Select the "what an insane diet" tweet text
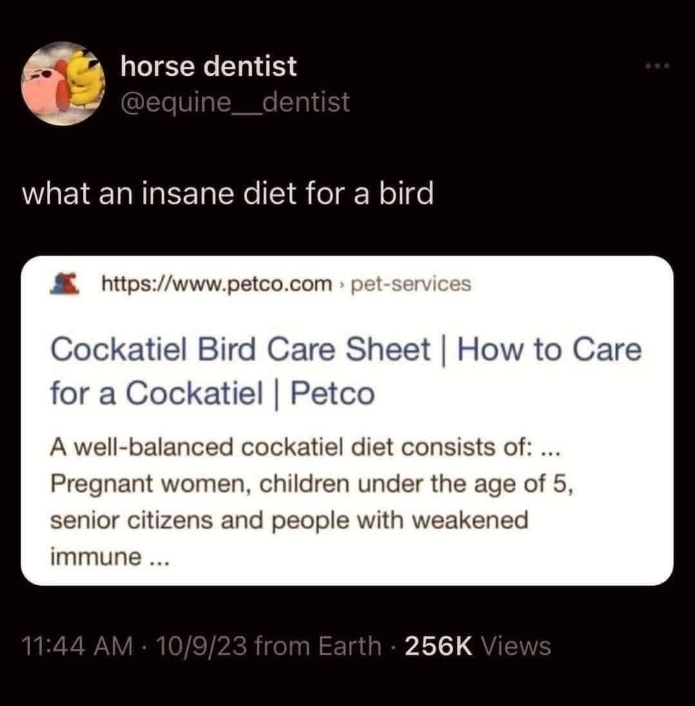 [228, 193]
